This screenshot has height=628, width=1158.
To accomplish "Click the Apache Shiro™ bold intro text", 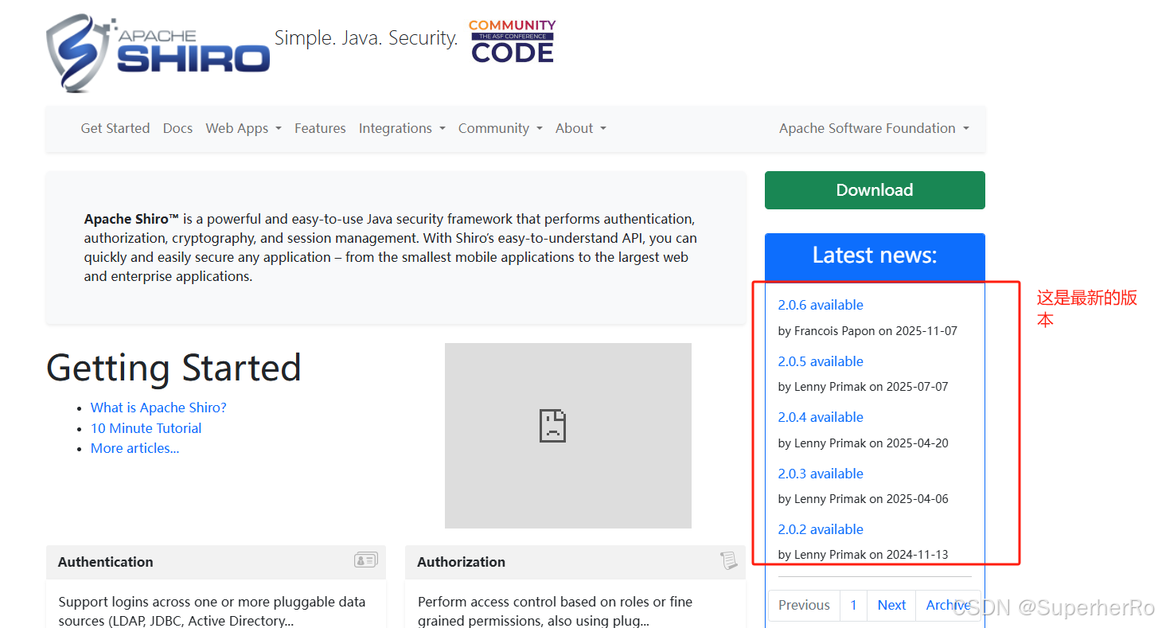I will (131, 219).
